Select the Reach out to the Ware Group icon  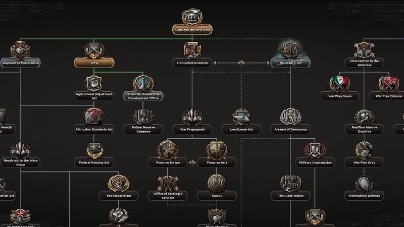pyautogui.click(x=20, y=150)
